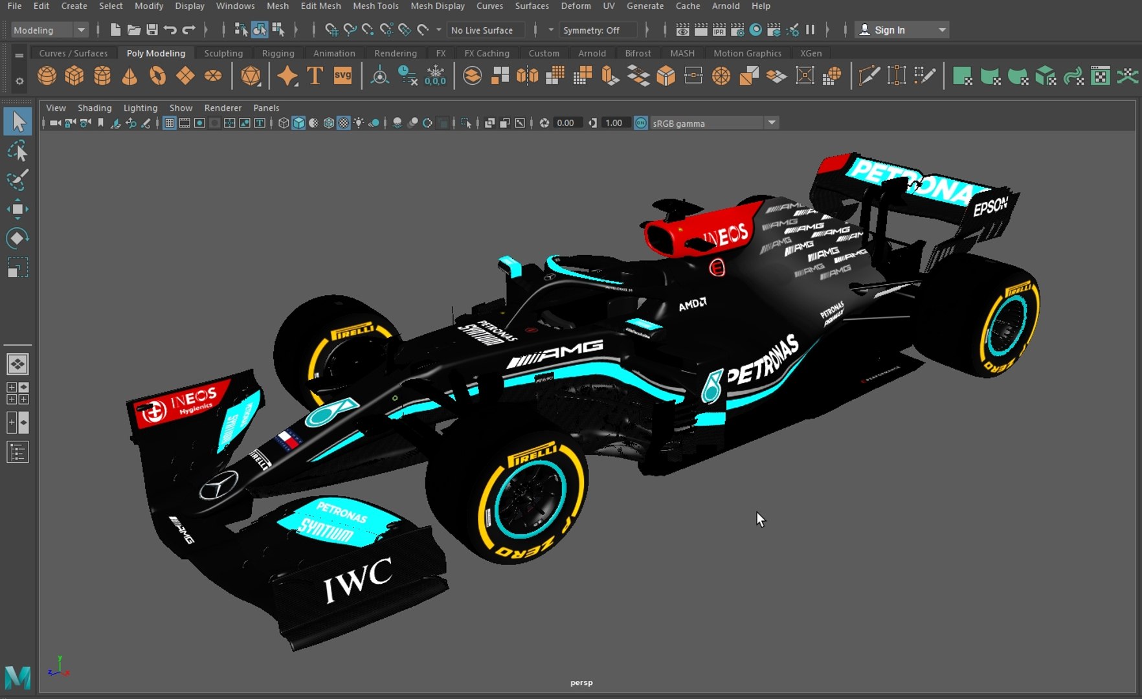Open the Mesh Tools menu
Screen dimensions: 1142x699
pyautogui.click(x=375, y=6)
